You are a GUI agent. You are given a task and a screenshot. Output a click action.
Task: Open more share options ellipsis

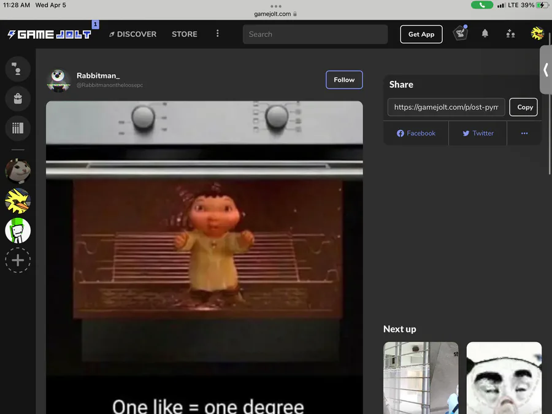524,133
